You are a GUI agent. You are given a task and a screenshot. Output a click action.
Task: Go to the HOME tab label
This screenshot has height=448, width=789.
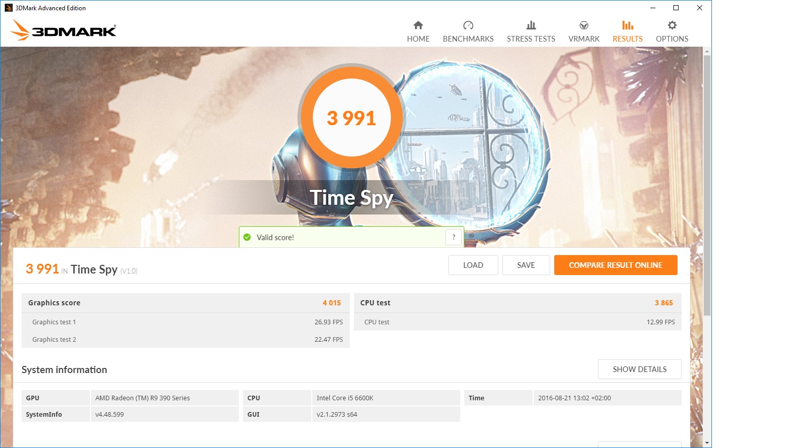[418, 39]
